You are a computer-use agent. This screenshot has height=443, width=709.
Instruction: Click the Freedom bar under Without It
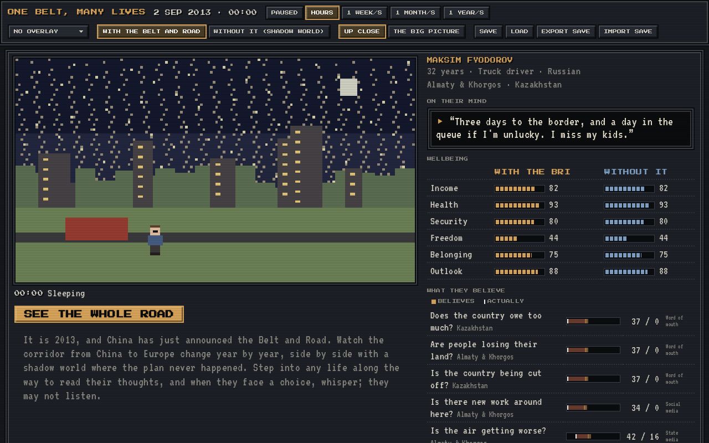629,239
